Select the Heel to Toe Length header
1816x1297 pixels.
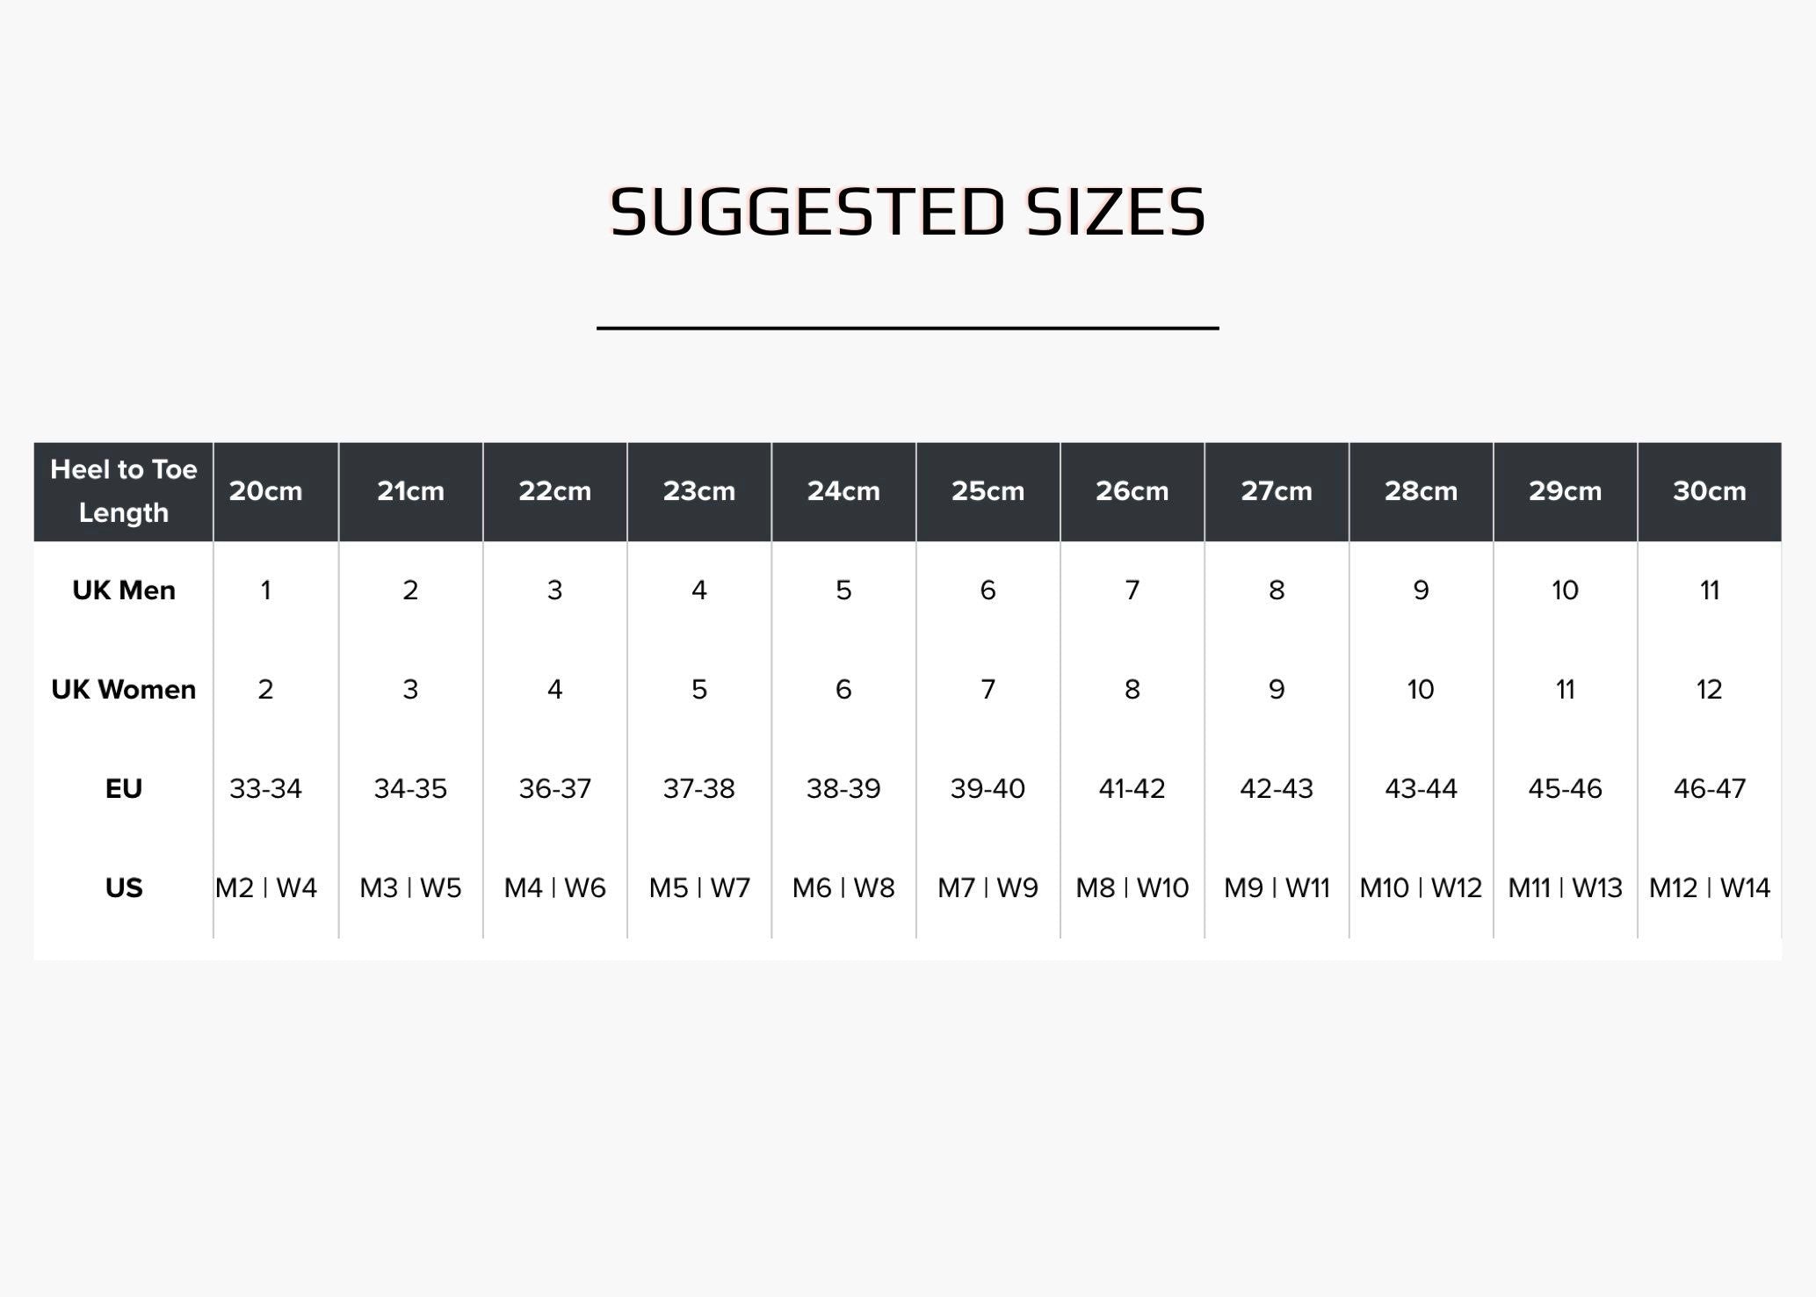124,491
